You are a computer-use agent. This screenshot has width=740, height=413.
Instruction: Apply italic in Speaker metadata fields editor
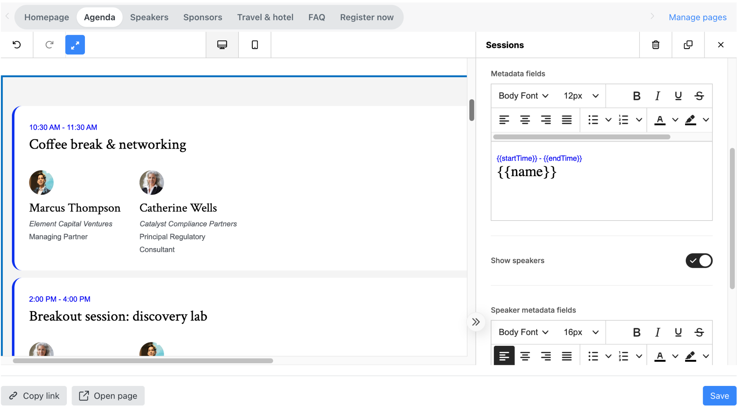pos(658,332)
